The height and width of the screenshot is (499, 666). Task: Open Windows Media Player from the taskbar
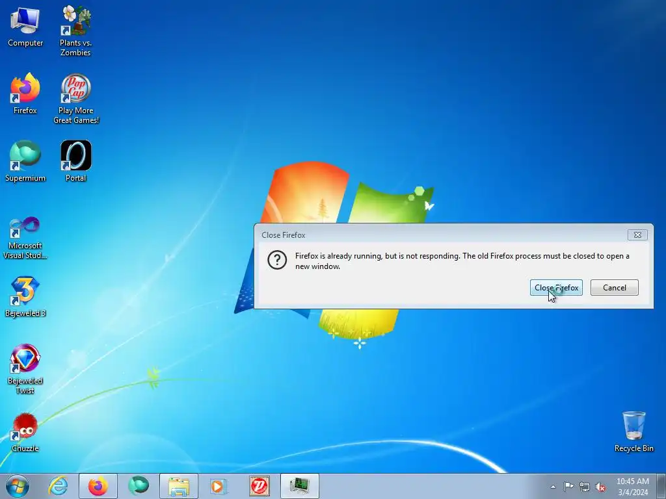click(219, 486)
